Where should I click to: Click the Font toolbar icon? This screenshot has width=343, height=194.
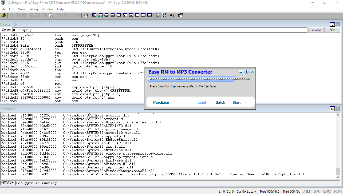tap(172, 15)
